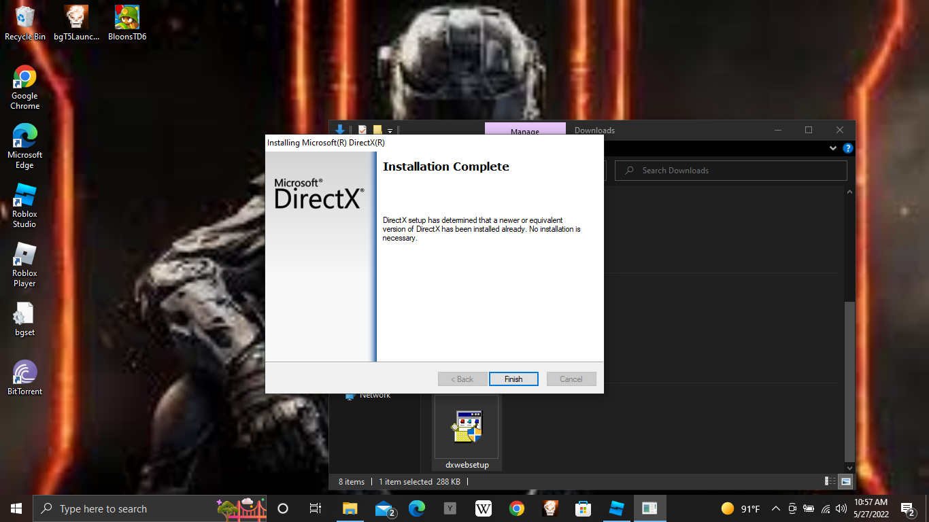This screenshot has height=522, width=929.
Task: Select the BitTorrent desktop shortcut
Action: click(x=25, y=377)
